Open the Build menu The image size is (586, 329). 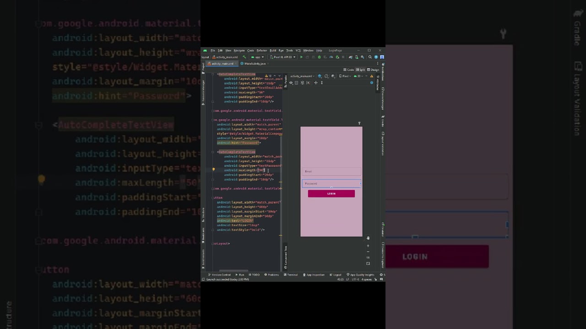point(273,50)
